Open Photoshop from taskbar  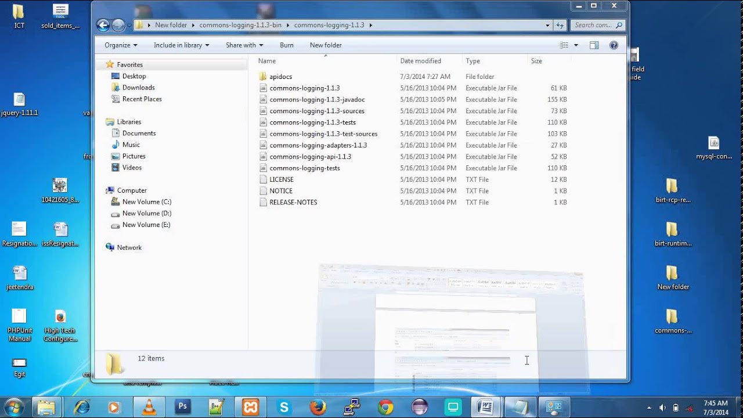click(183, 408)
